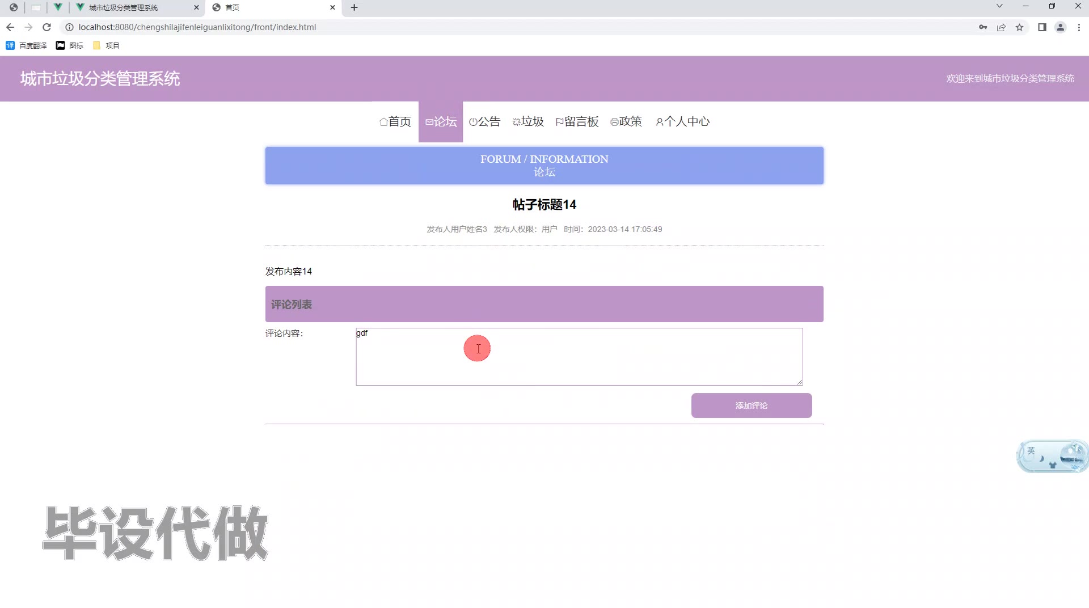This screenshot has height=608, width=1089.
Task: Open the 政策 menu item
Action: [626, 121]
